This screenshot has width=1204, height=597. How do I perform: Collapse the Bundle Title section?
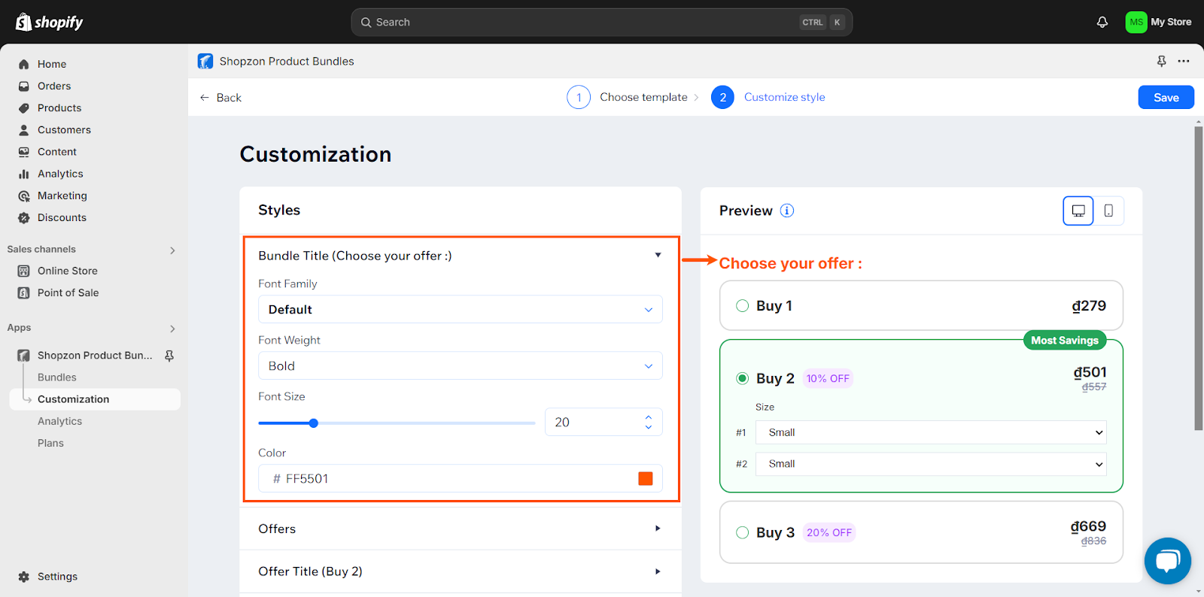coord(658,255)
